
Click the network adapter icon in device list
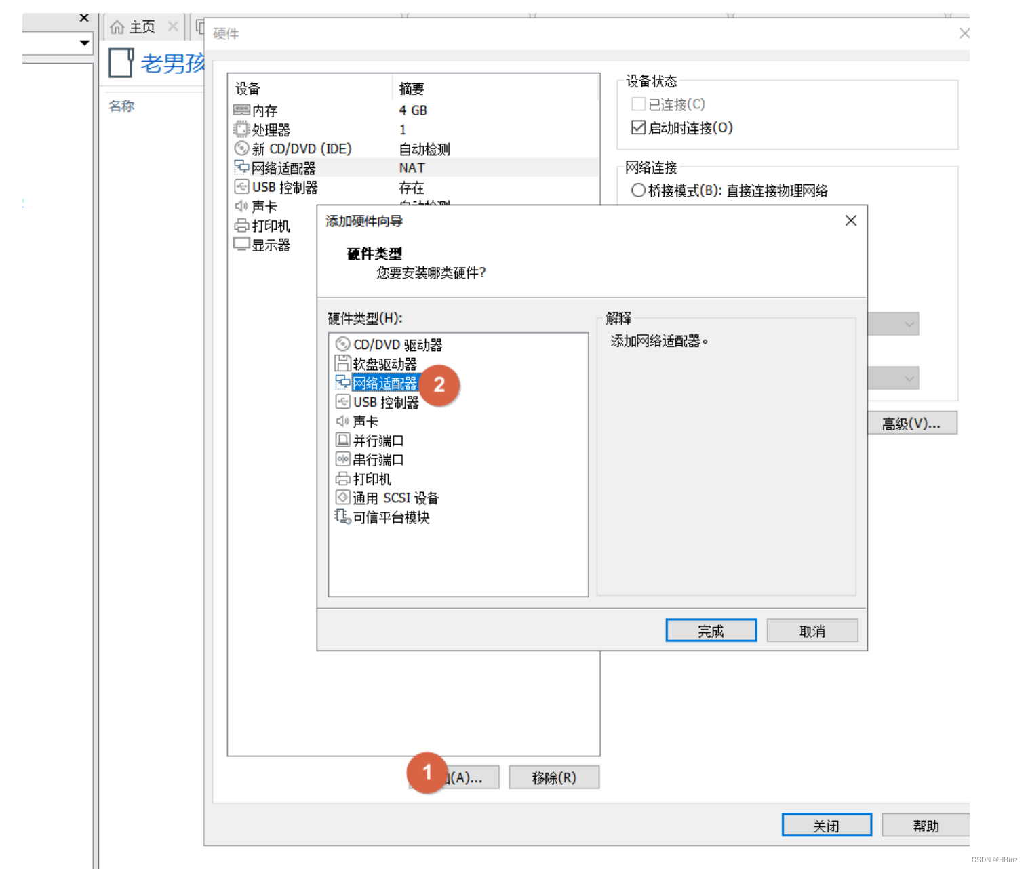[241, 167]
